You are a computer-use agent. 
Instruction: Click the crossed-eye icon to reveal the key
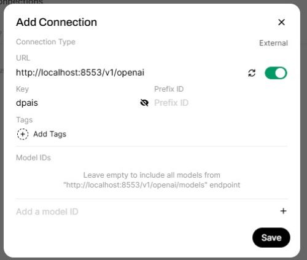pos(144,103)
